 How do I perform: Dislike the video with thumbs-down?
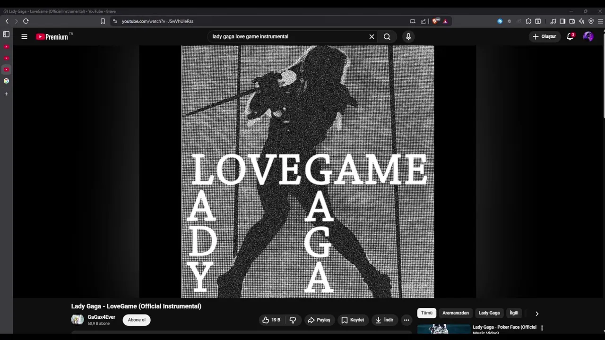293,320
